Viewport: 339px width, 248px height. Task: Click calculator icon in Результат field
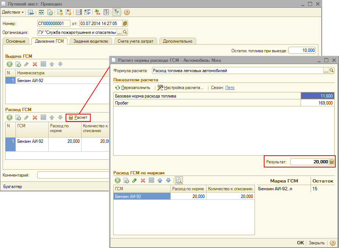[x=331, y=162]
